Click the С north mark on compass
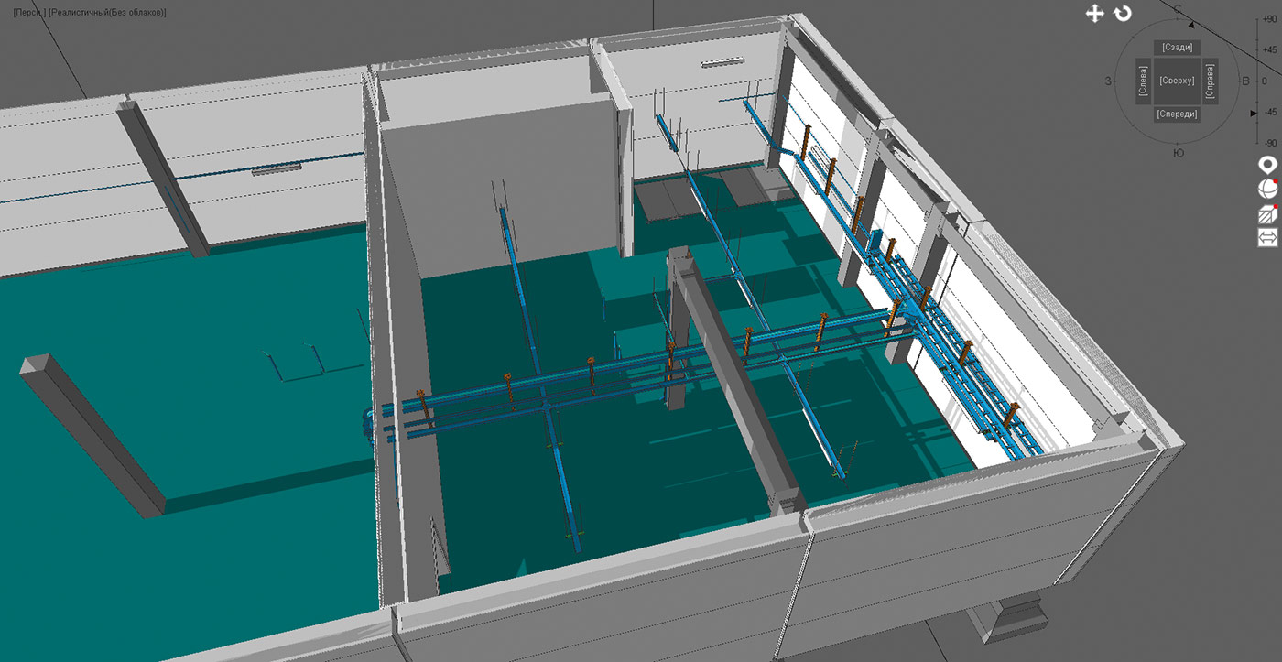Screen dimensions: 1282x662 coord(1178,9)
